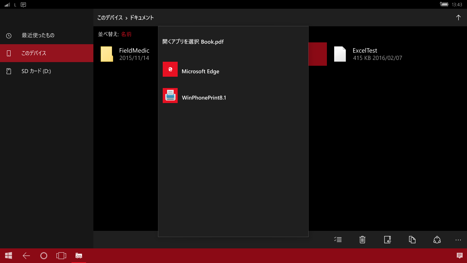Open the FieldMedic folder
Screen dimensions: 467x263
(x=126, y=54)
